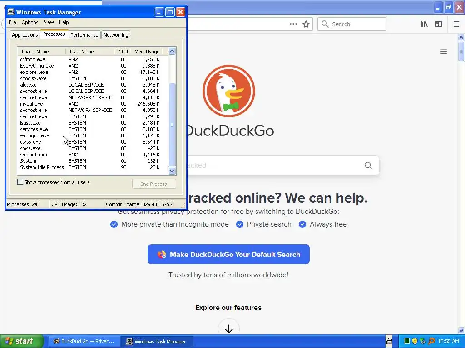This screenshot has height=348, width=465.
Task: Click the Task Manager title bar icon
Action: [11, 12]
